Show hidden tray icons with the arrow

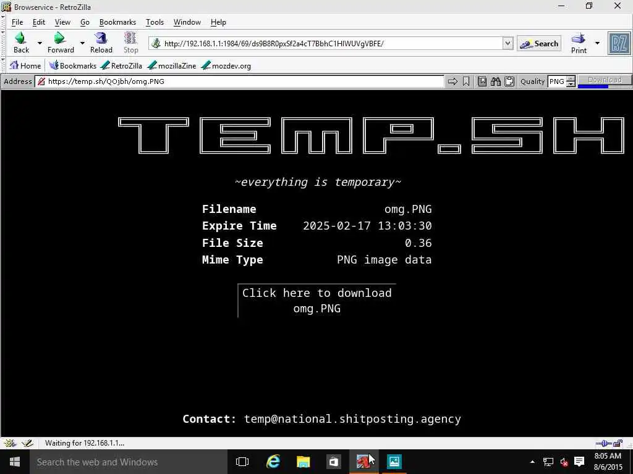[x=532, y=462]
